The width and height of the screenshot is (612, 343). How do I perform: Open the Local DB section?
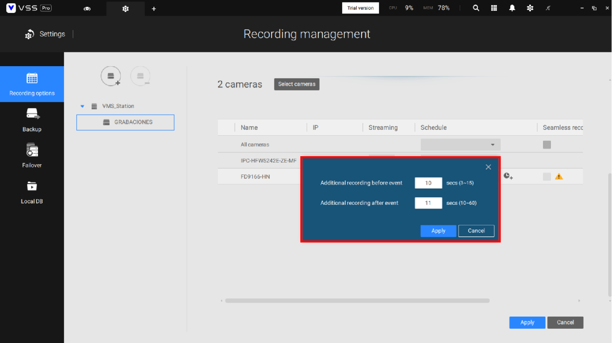point(32,192)
